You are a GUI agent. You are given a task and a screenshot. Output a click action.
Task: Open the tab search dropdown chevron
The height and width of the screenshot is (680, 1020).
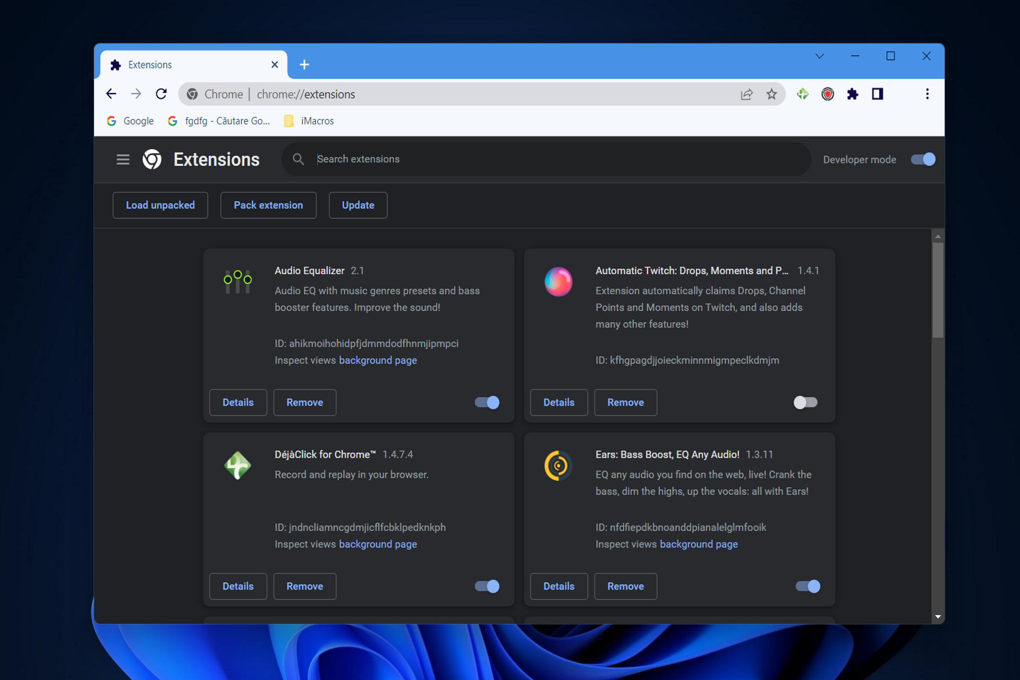click(819, 56)
